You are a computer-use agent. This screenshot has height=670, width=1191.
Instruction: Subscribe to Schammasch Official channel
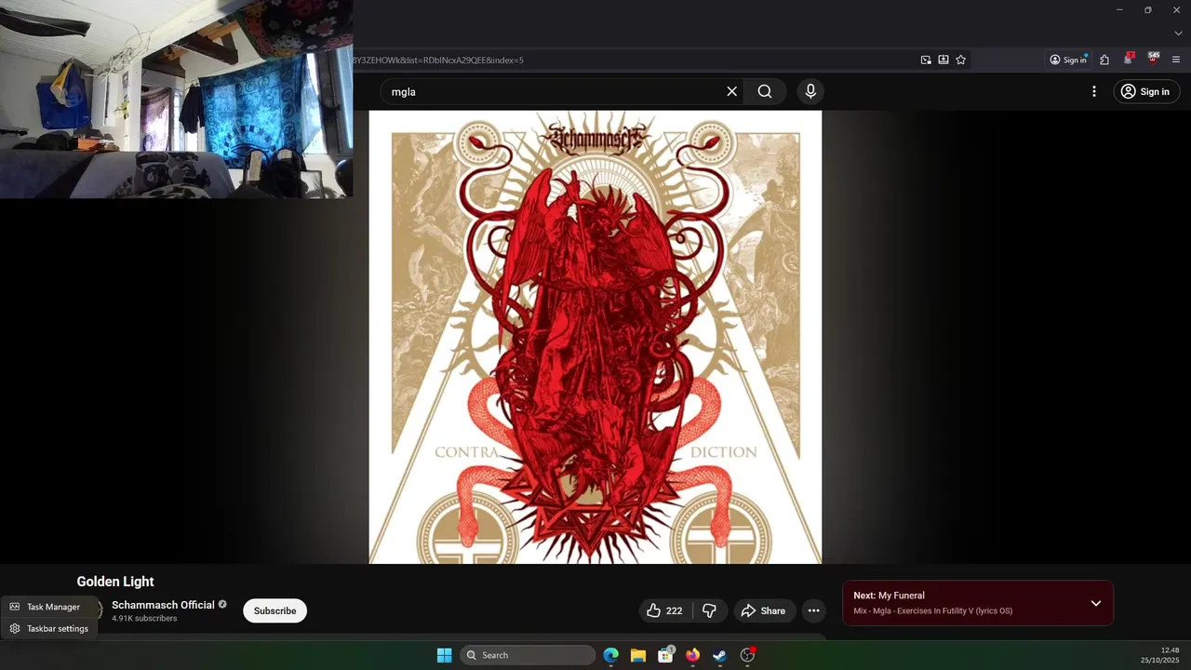click(x=274, y=610)
